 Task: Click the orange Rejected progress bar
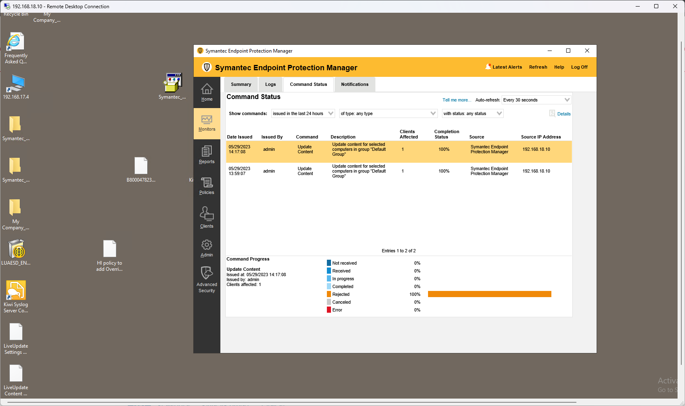click(489, 294)
